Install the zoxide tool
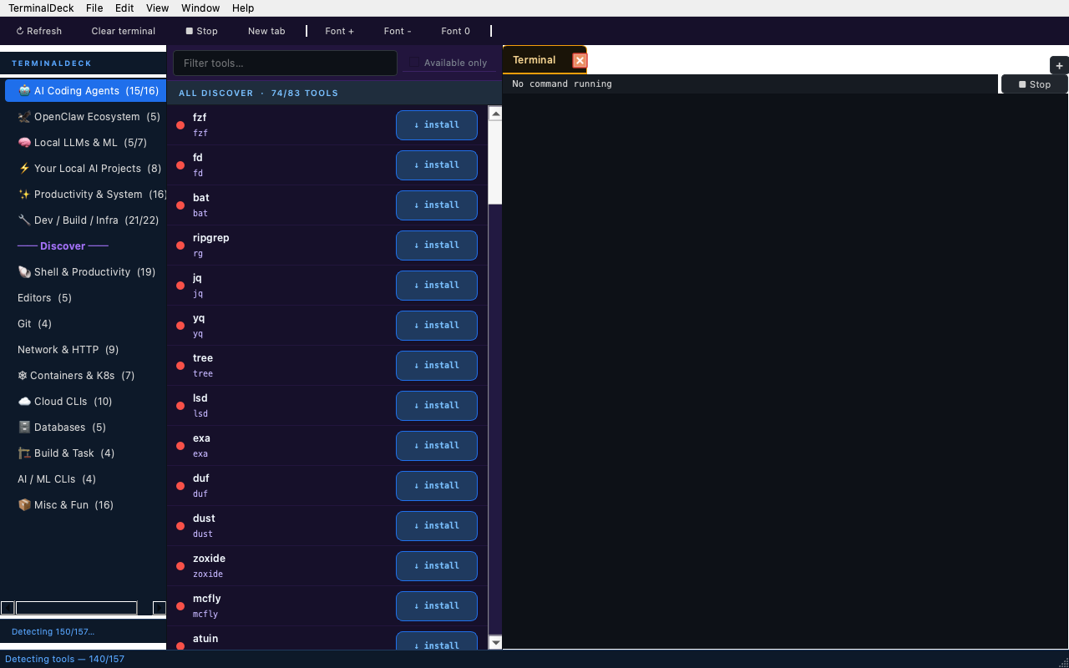The image size is (1069, 668). (437, 566)
